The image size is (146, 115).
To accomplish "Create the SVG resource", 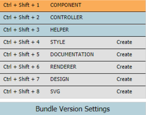I will click(x=124, y=92).
